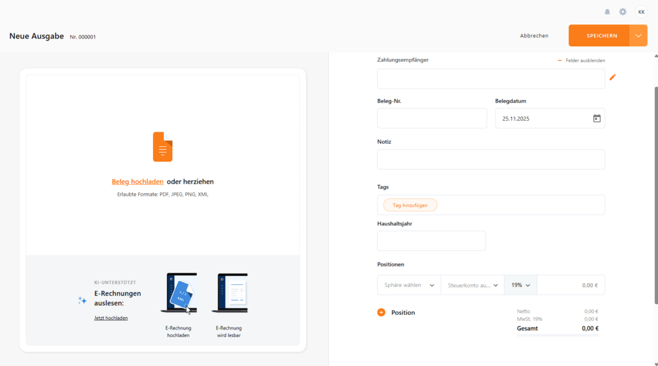Click into the Beleg-Nr. input field
The image size is (658, 366).
432,118
